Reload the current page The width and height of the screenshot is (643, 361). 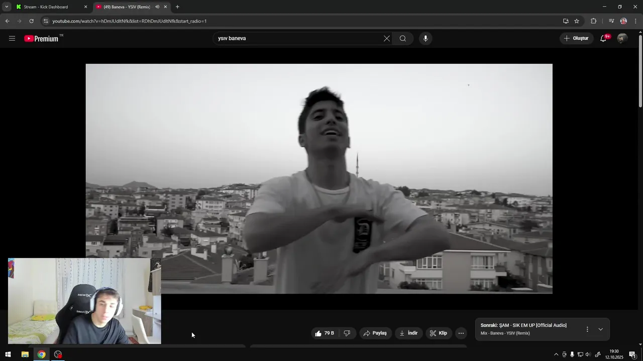click(x=31, y=21)
